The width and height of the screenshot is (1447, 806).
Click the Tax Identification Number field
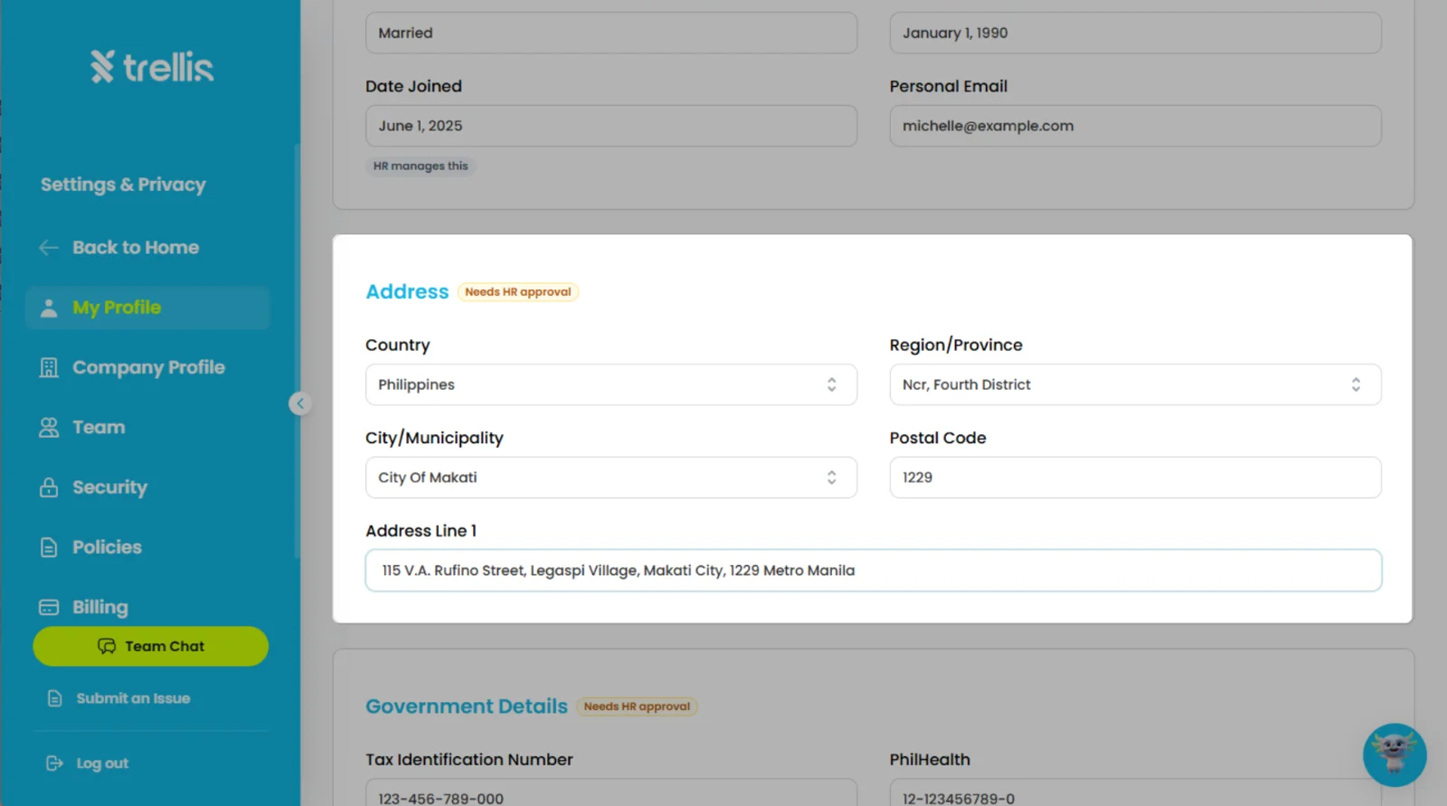[611, 792]
